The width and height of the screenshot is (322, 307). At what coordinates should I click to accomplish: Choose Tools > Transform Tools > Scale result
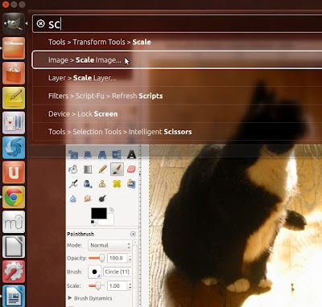[177, 42]
